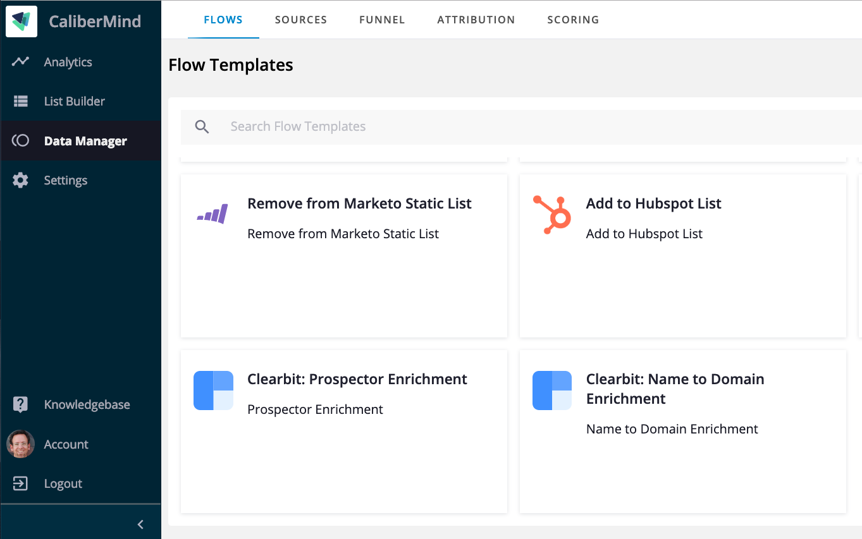Open Clearbit: Name to Domain Enrichment template

click(675, 389)
